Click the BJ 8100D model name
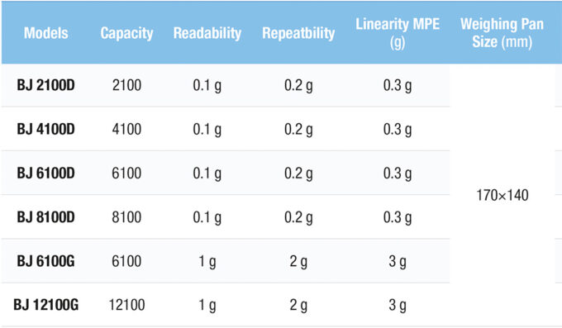The width and height of the screenshot is (562, 328). 46,217
